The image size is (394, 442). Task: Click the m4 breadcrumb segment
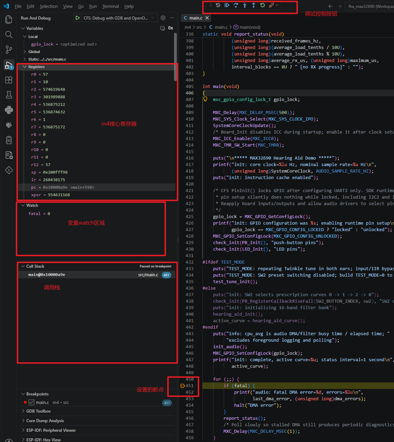point(188,27)
